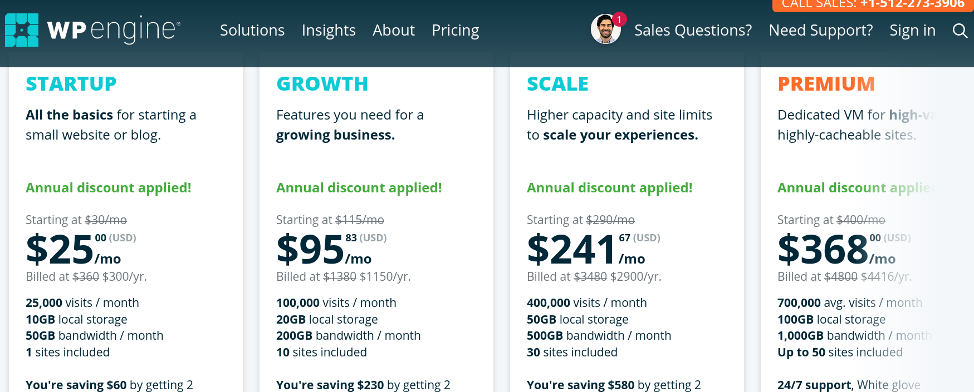Click the $241/mo Scale price
This screenshot has width=974, height=392.
pyautogui.click(x=594, y=249)
